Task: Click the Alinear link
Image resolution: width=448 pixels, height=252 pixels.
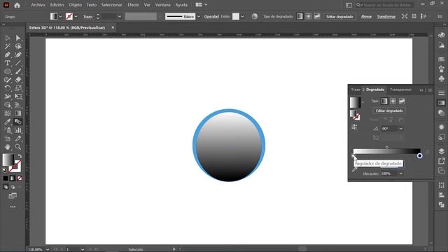Action: click(366, 17)
